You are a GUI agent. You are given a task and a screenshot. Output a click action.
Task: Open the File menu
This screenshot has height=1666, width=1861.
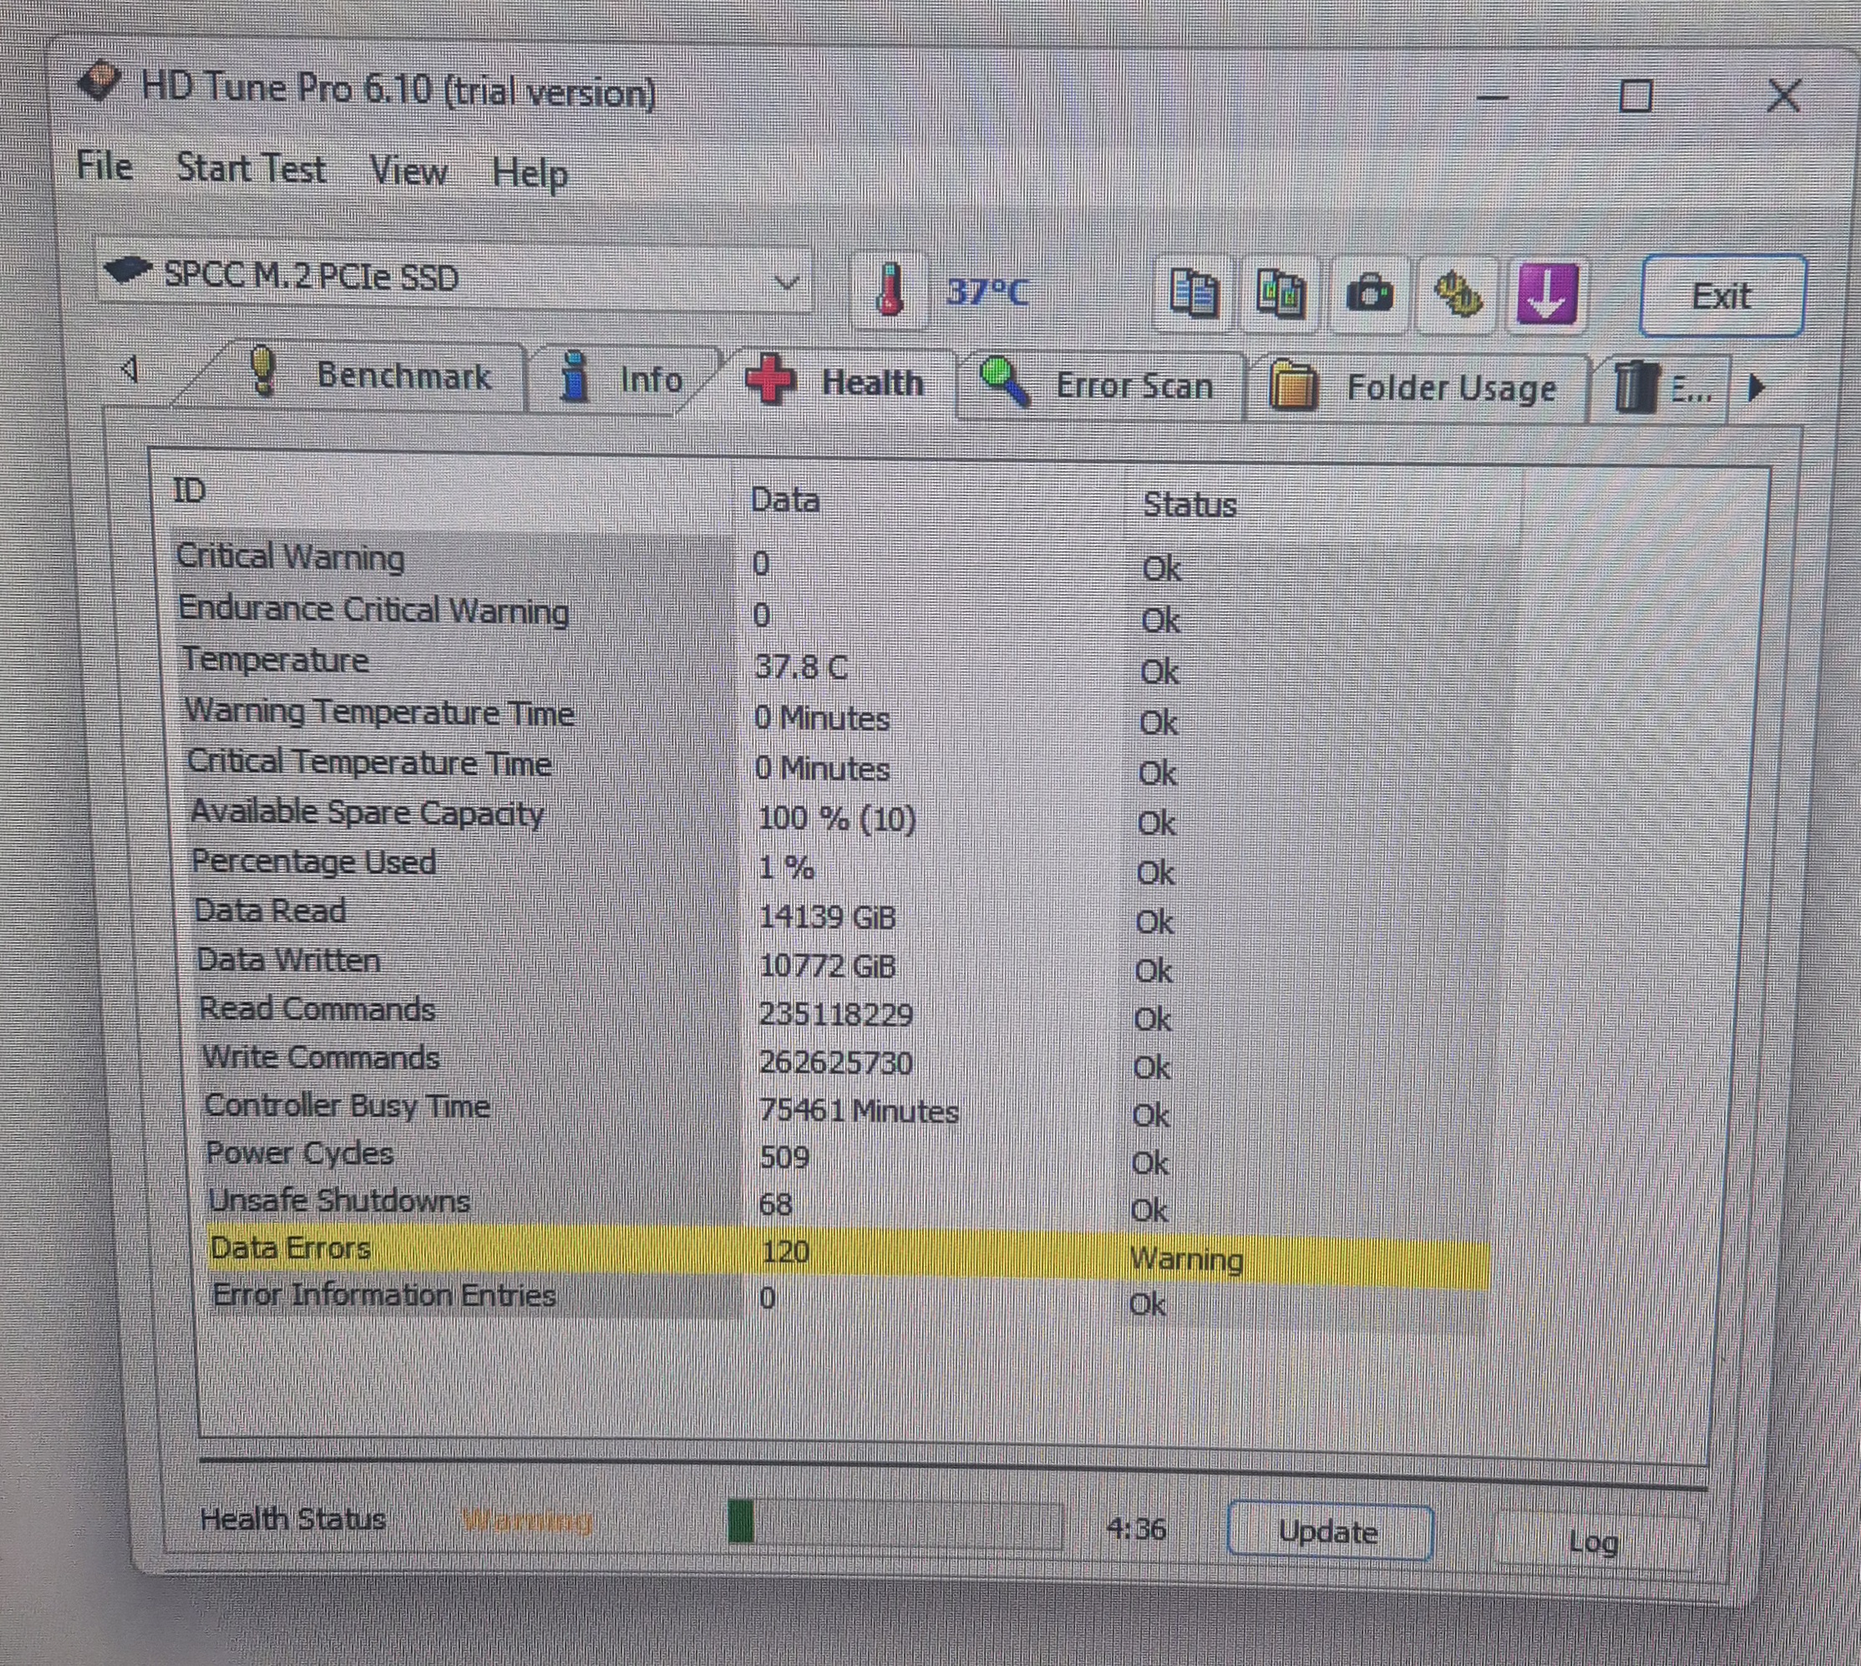click(104, 166)
